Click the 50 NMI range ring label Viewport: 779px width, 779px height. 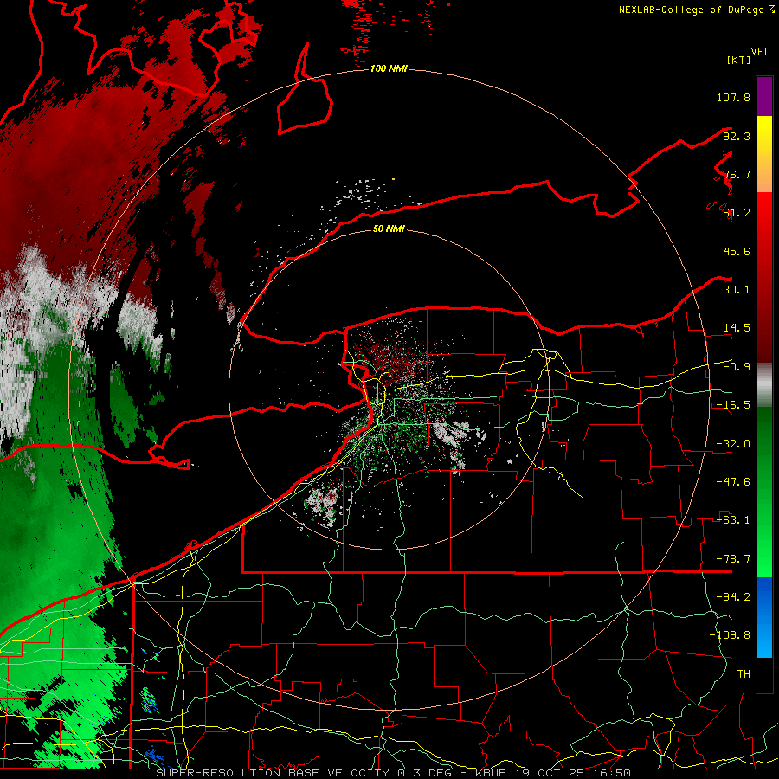pyautogui.click(x=389, y=229)
